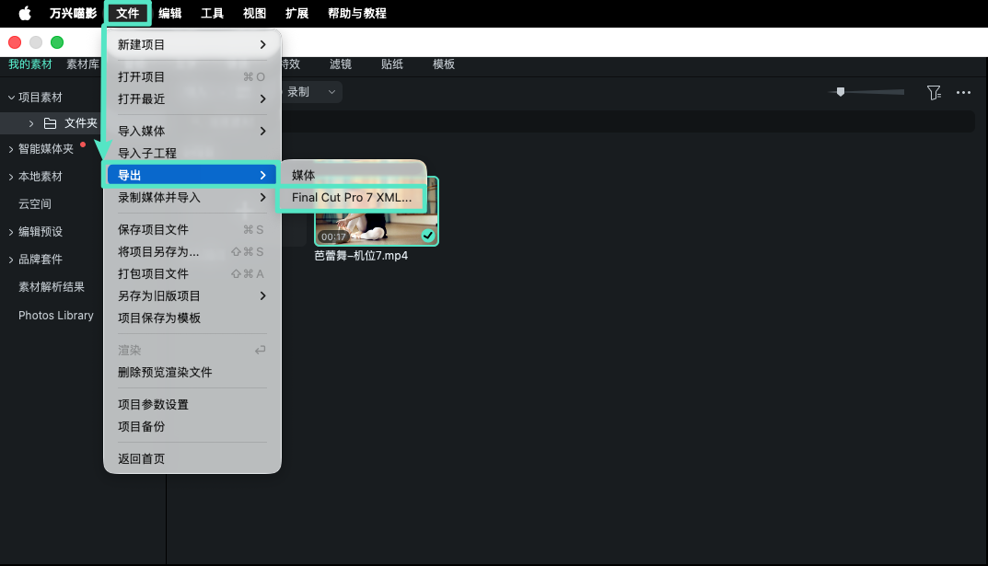Select 将项目另存为... menu item

[192, 252]
